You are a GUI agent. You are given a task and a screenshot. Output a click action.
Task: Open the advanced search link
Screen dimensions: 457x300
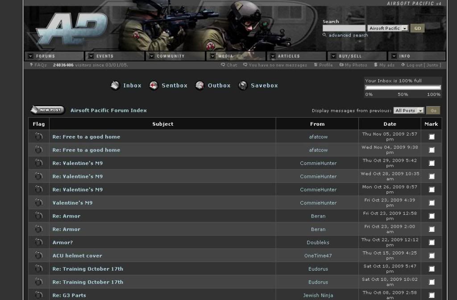click(x=348, y=35)
